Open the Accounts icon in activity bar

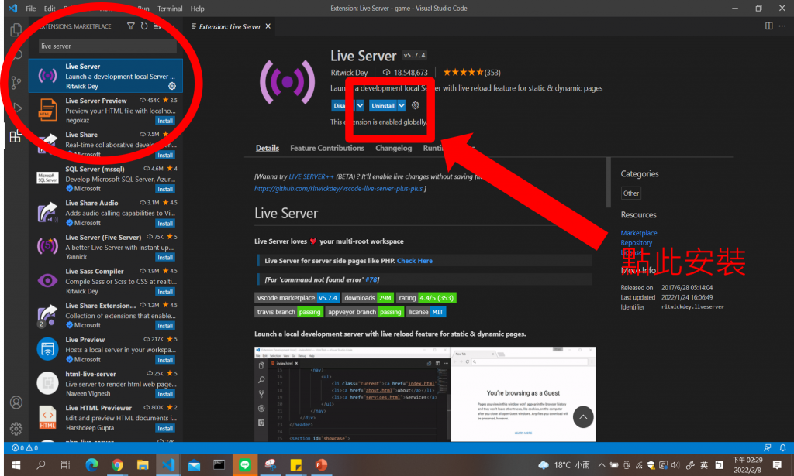(x=16, y=402)
